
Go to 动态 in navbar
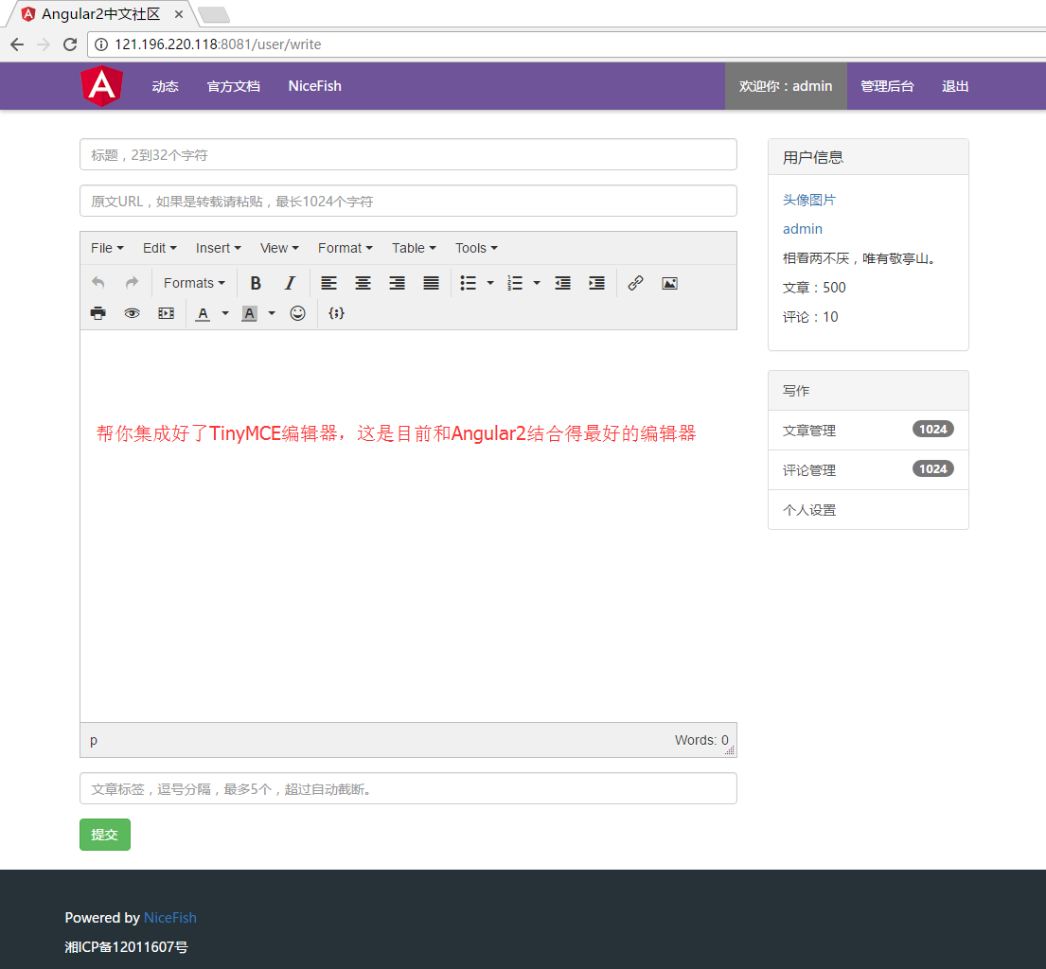point(165,86)
